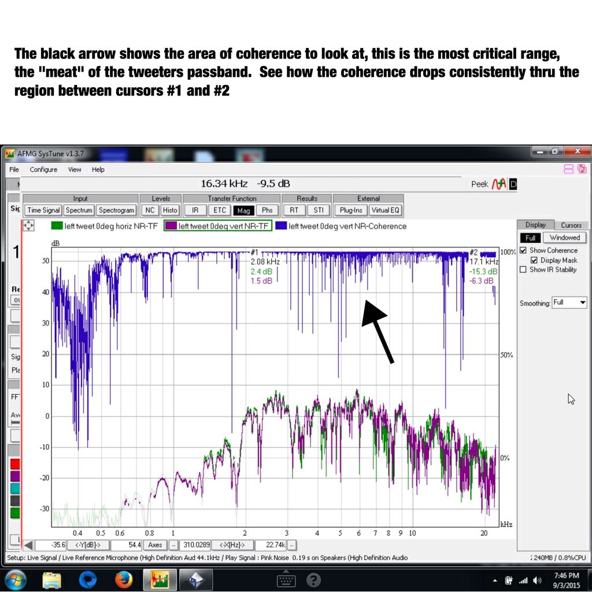Click the Spectrogram button
592x592 pixels.
pos(116,210)
